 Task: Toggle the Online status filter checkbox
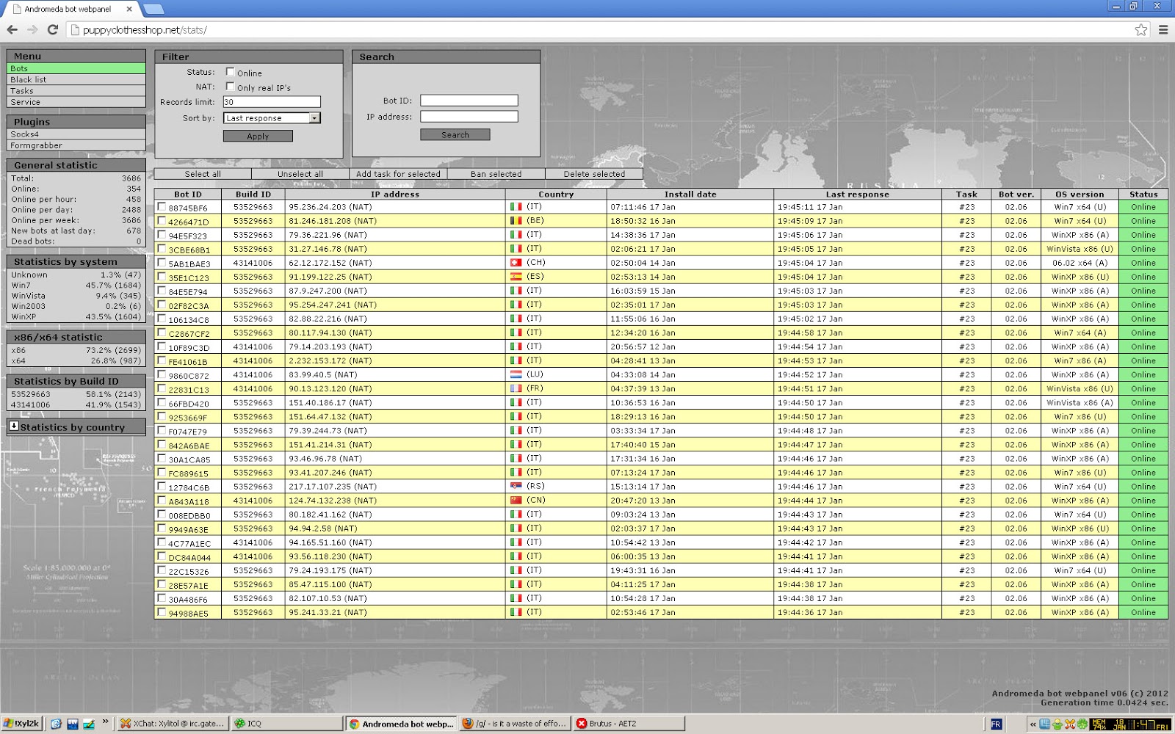[x=230, y=72]
